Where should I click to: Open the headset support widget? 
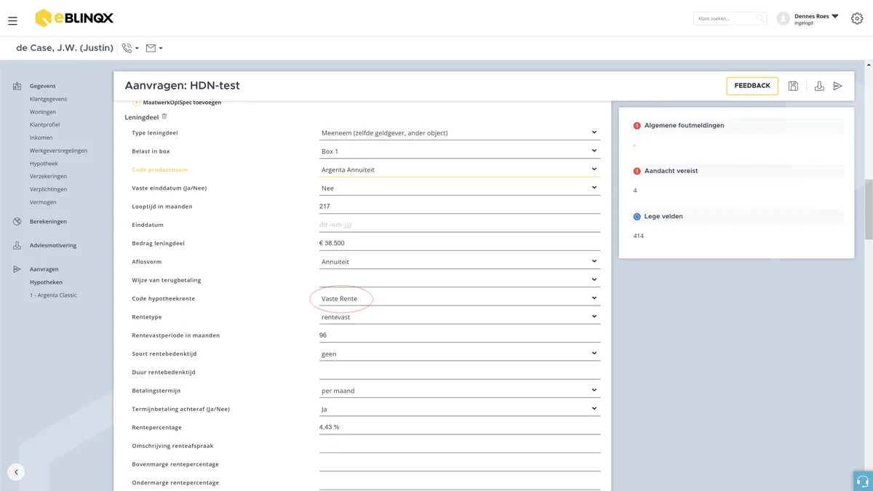coord(863,481)
